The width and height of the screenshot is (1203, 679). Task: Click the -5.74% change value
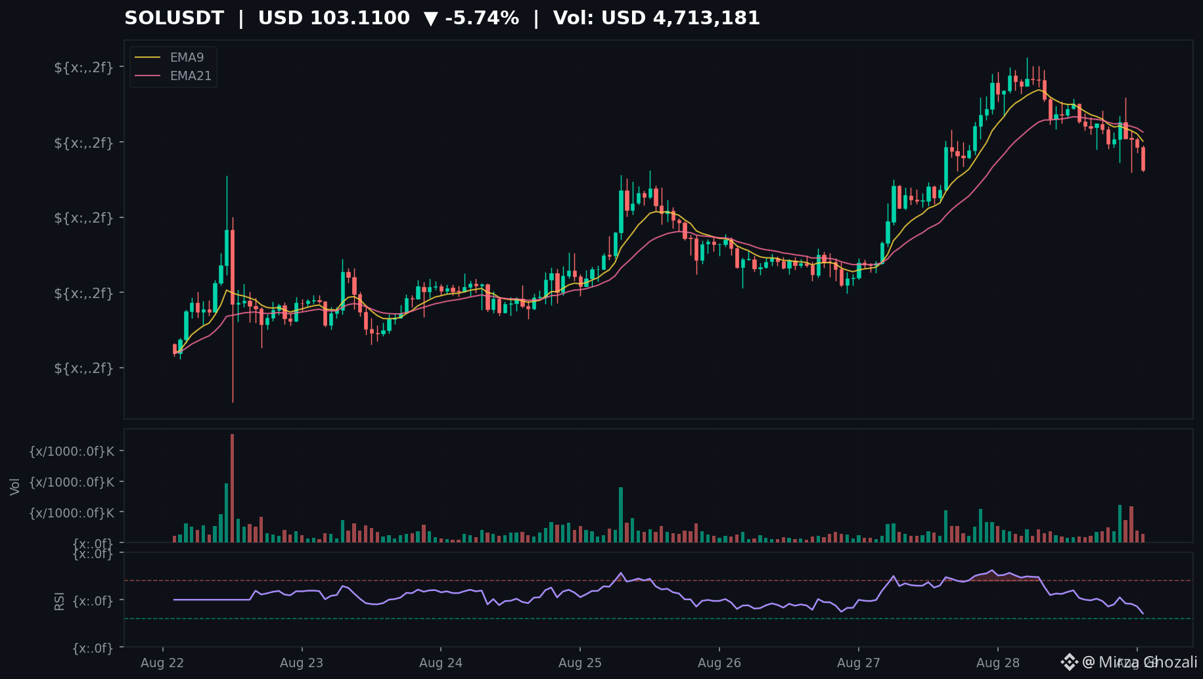482,18
